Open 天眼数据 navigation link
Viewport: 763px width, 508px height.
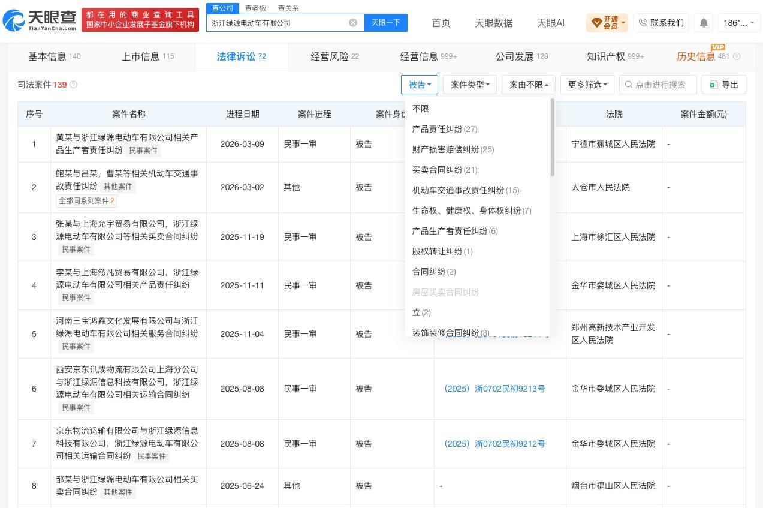tap(494, 23)
